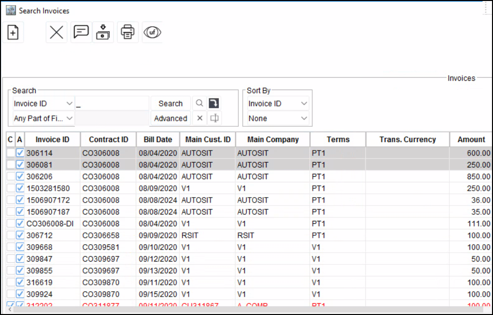Click the dark return arrow icon
This screenshot has width=493, height=315.
[213, 104]
